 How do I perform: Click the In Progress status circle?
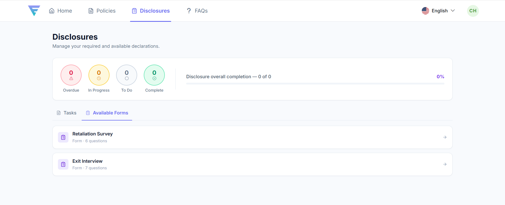click(99, 75)
